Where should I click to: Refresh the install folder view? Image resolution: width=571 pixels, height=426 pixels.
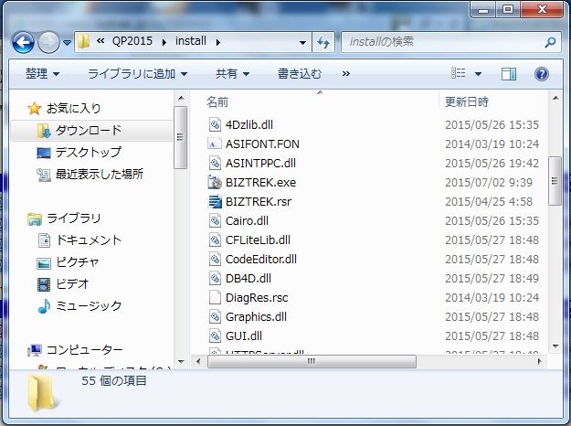323,42
